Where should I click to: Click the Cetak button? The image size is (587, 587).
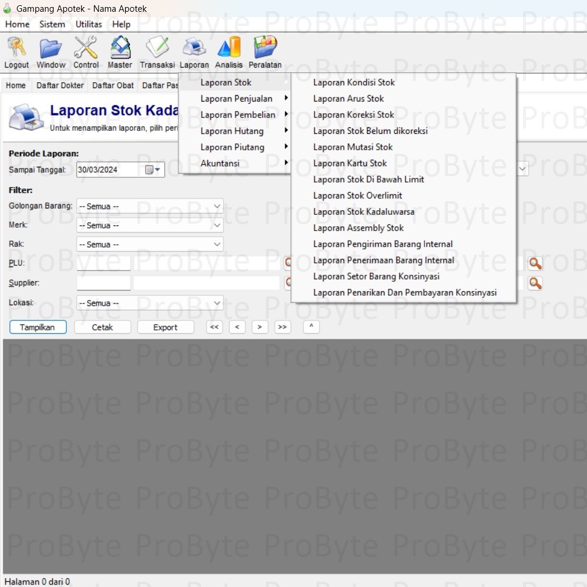(x=102, y=327)
